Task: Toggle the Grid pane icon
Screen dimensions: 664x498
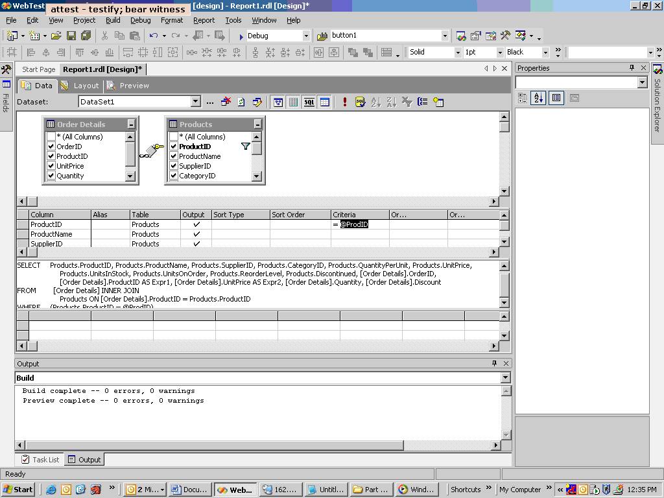Action: [x=294, y=102]
